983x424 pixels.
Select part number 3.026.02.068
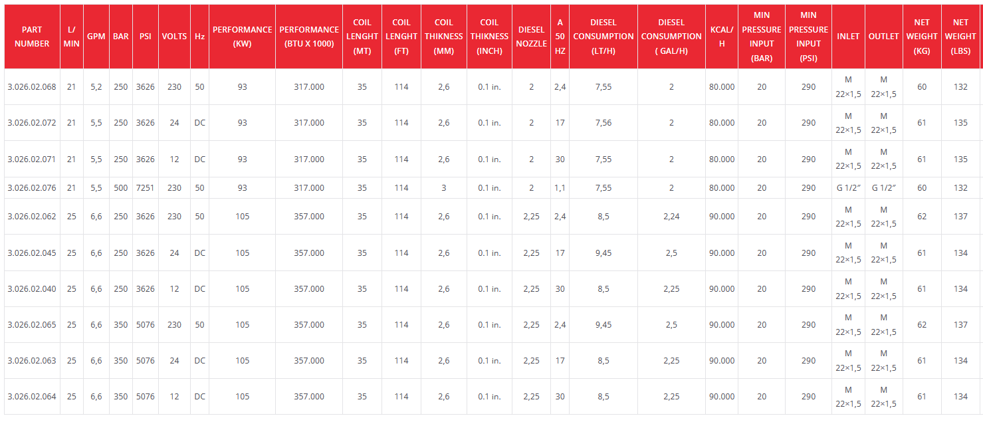32,87
